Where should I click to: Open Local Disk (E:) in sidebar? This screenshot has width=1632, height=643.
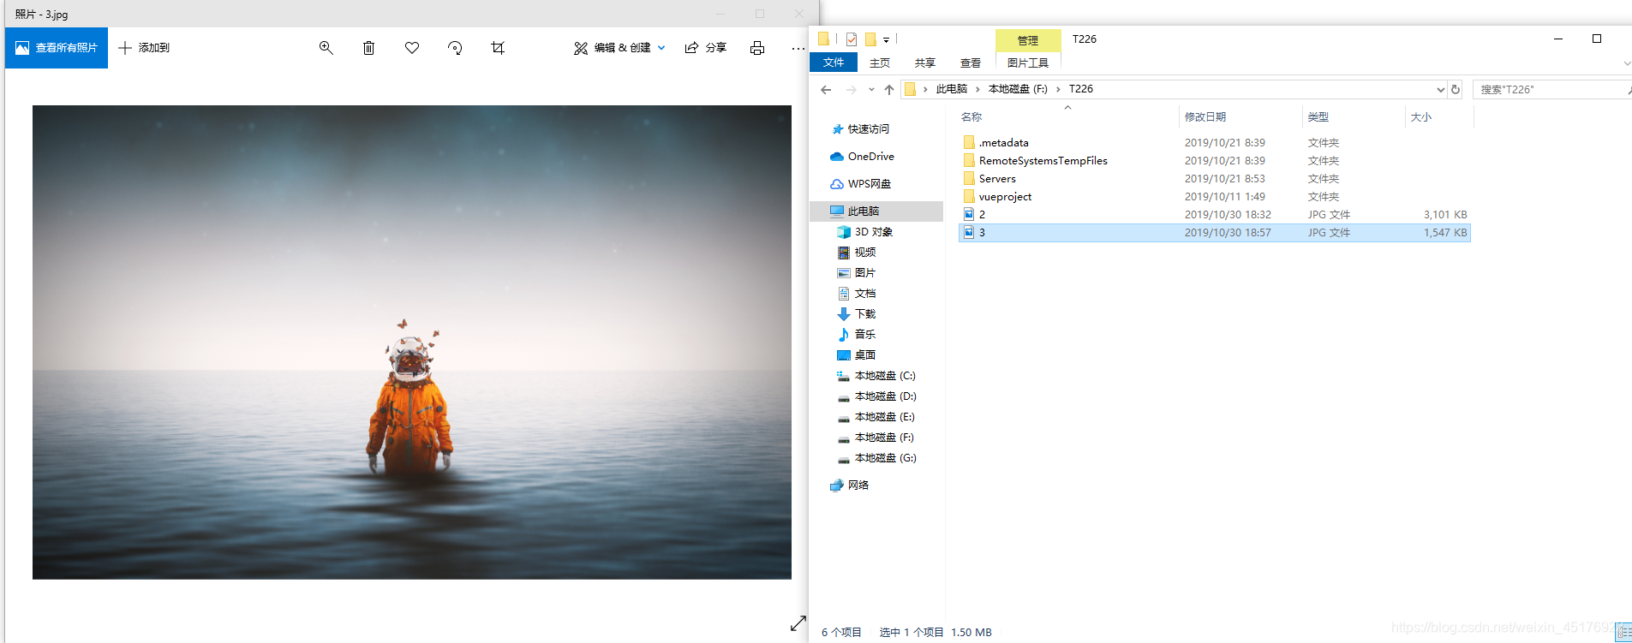coord(876,417)
